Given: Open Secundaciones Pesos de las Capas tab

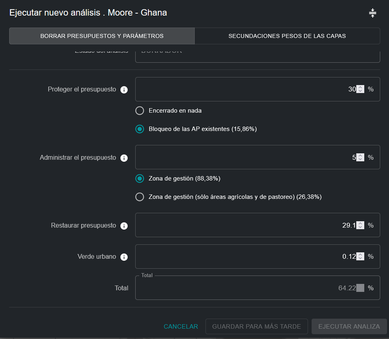Looking at the screenshot, I should coord(287,36).
